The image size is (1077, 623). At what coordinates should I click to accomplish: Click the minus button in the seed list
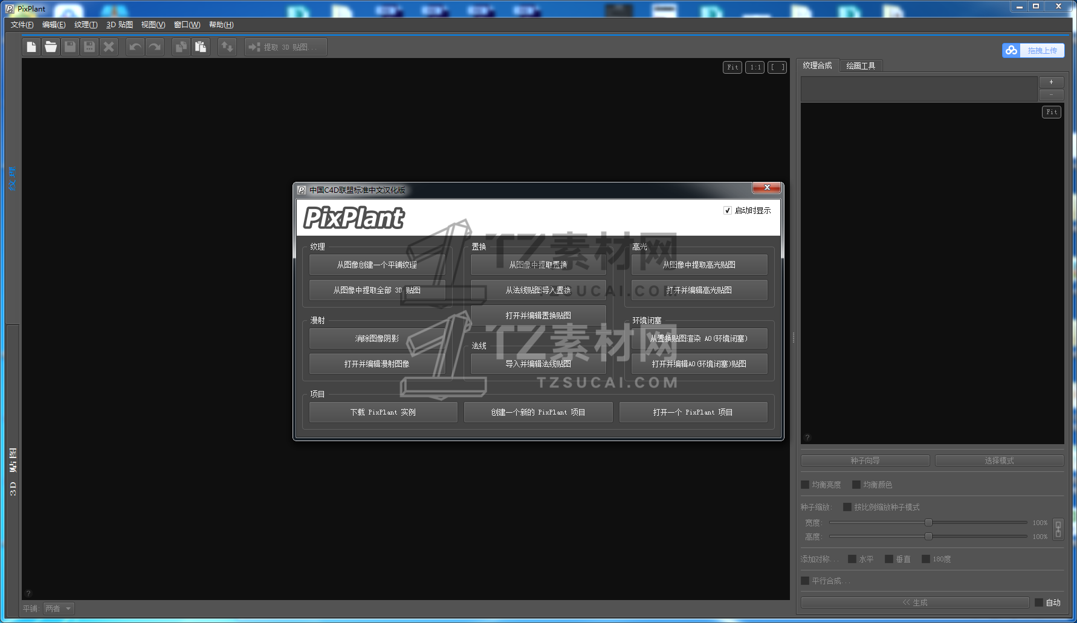(1051, 95)
